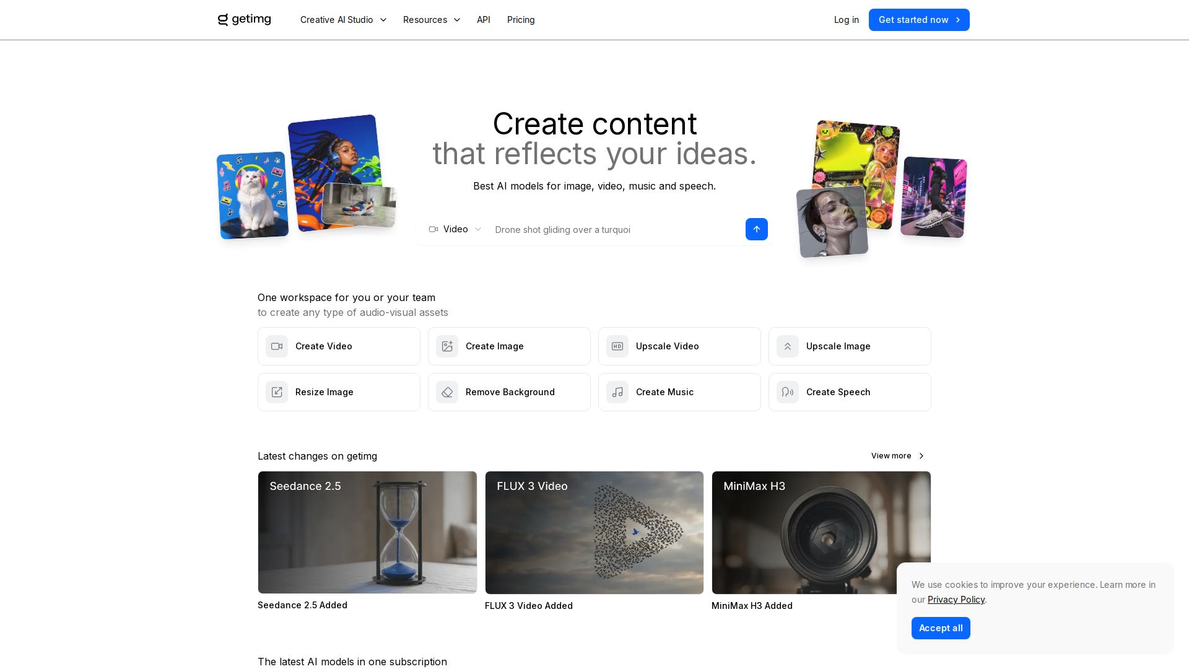This screenshot has width=1189, height=669.
Task: Open the Seedance 2.5 hourglass thumbnail
Action: pos(367,533)
